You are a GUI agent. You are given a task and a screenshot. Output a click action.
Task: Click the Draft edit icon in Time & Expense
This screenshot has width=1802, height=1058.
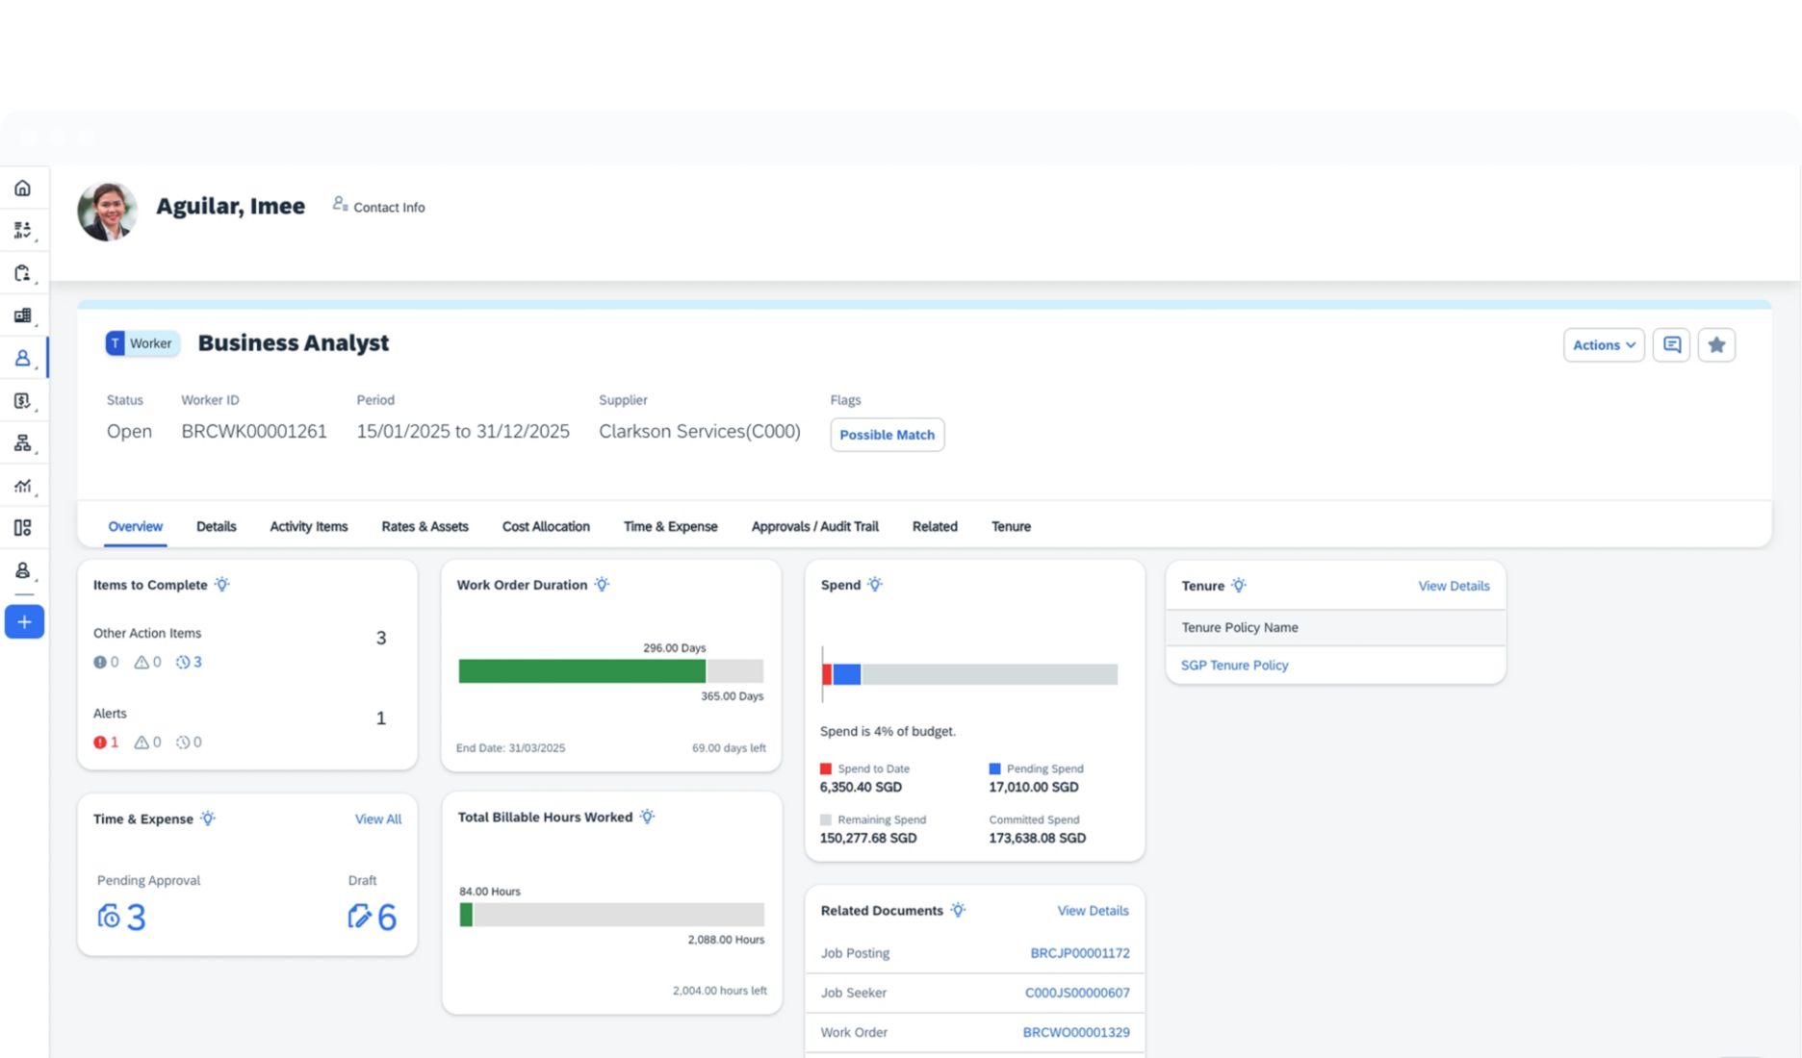tap(359, 917)
